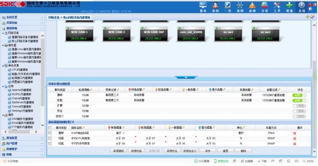Edit 特急阈值 column via pencil icon
This screenshot has width=318, height=166.
click(123, 127)
